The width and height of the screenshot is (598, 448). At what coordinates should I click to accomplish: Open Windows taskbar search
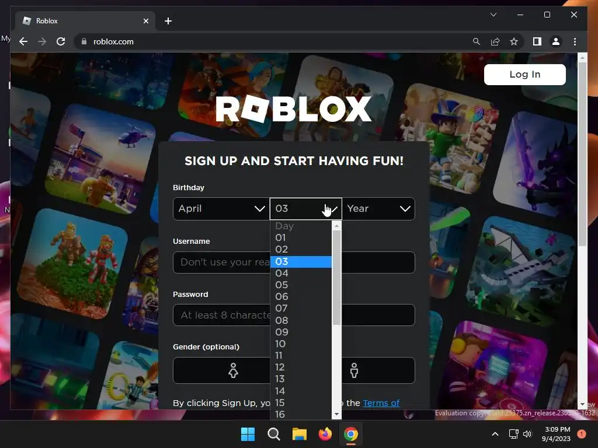[274, 434]
